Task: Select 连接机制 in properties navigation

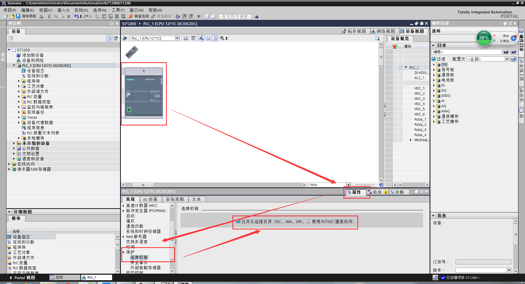Action: (x=139, y=257)
